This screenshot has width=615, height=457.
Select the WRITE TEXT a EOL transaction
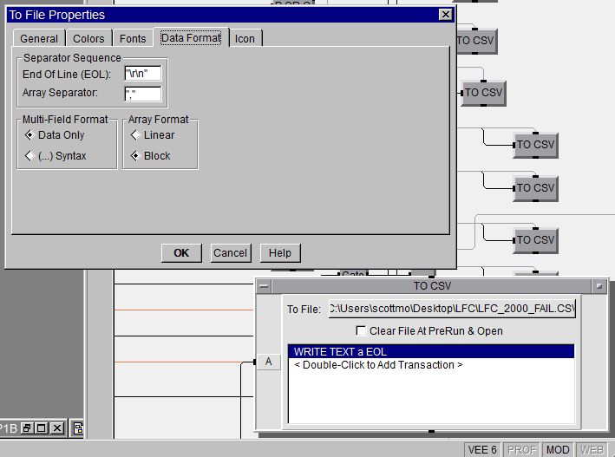click(430, 351)
